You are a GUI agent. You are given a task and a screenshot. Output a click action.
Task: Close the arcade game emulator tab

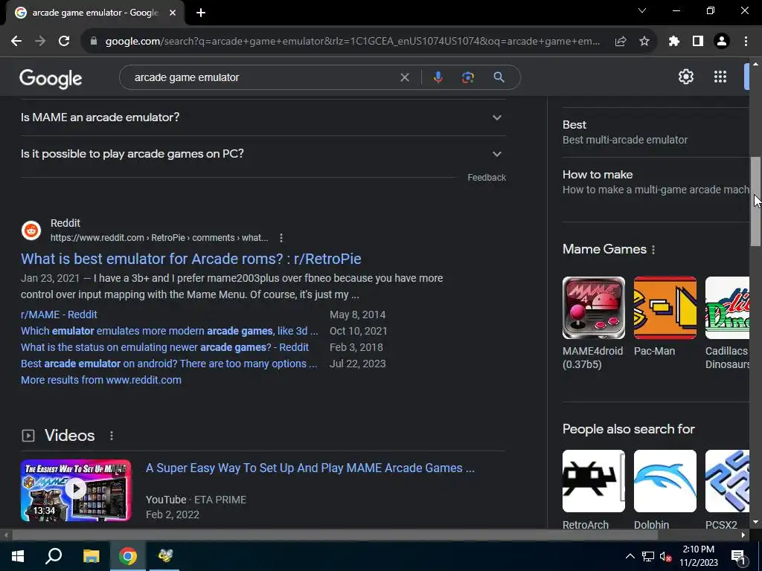173,13
